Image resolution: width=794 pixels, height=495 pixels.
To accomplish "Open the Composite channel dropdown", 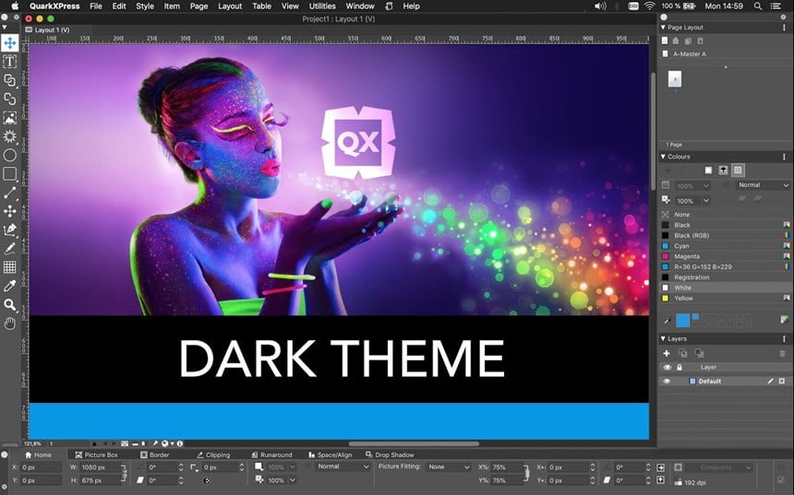I will pyautogui.click(x=720, y=467).
